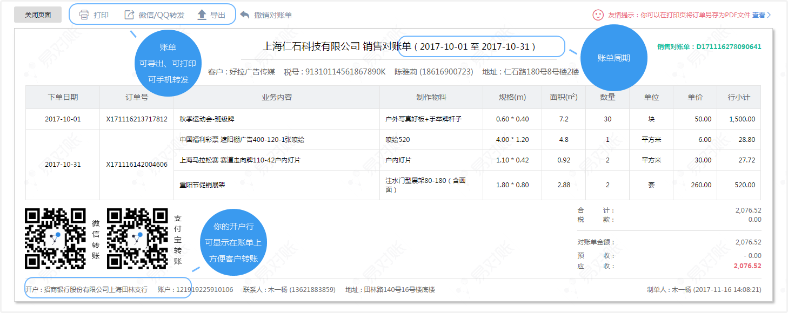Click the export upload-arrow icon
Viewport: 788px width, 313px height.
(202, 15)
